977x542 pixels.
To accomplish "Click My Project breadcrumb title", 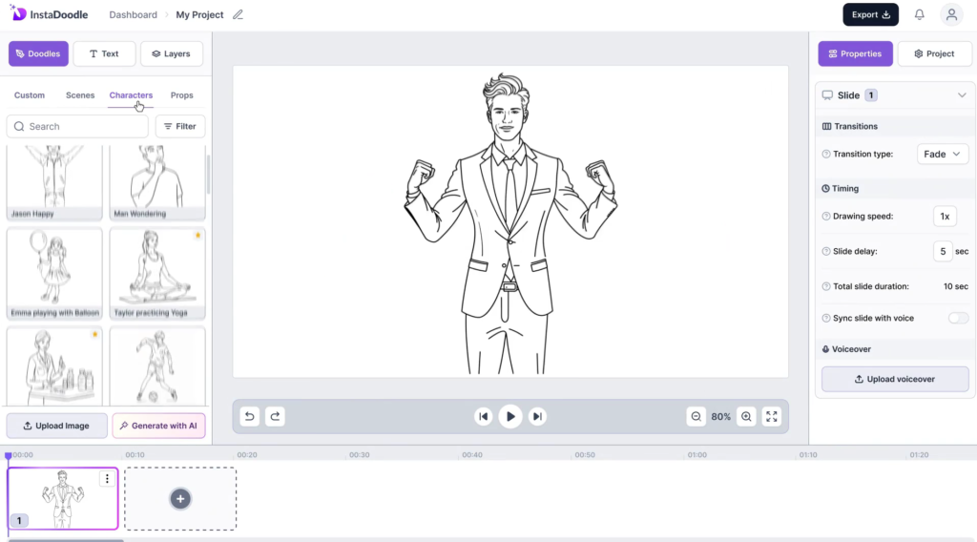I will 199,14.
